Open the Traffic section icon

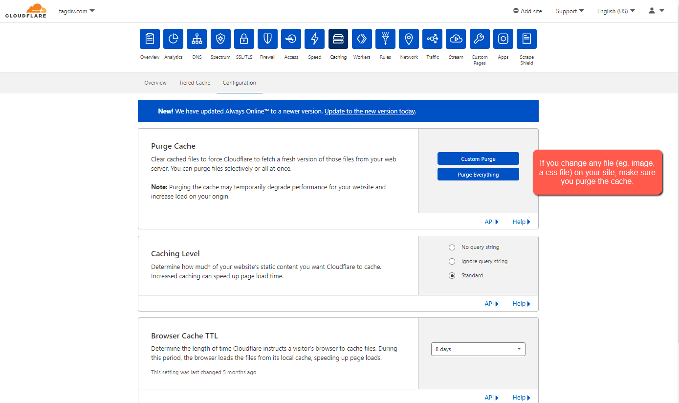pyautogui.click(x=433, y=39)
